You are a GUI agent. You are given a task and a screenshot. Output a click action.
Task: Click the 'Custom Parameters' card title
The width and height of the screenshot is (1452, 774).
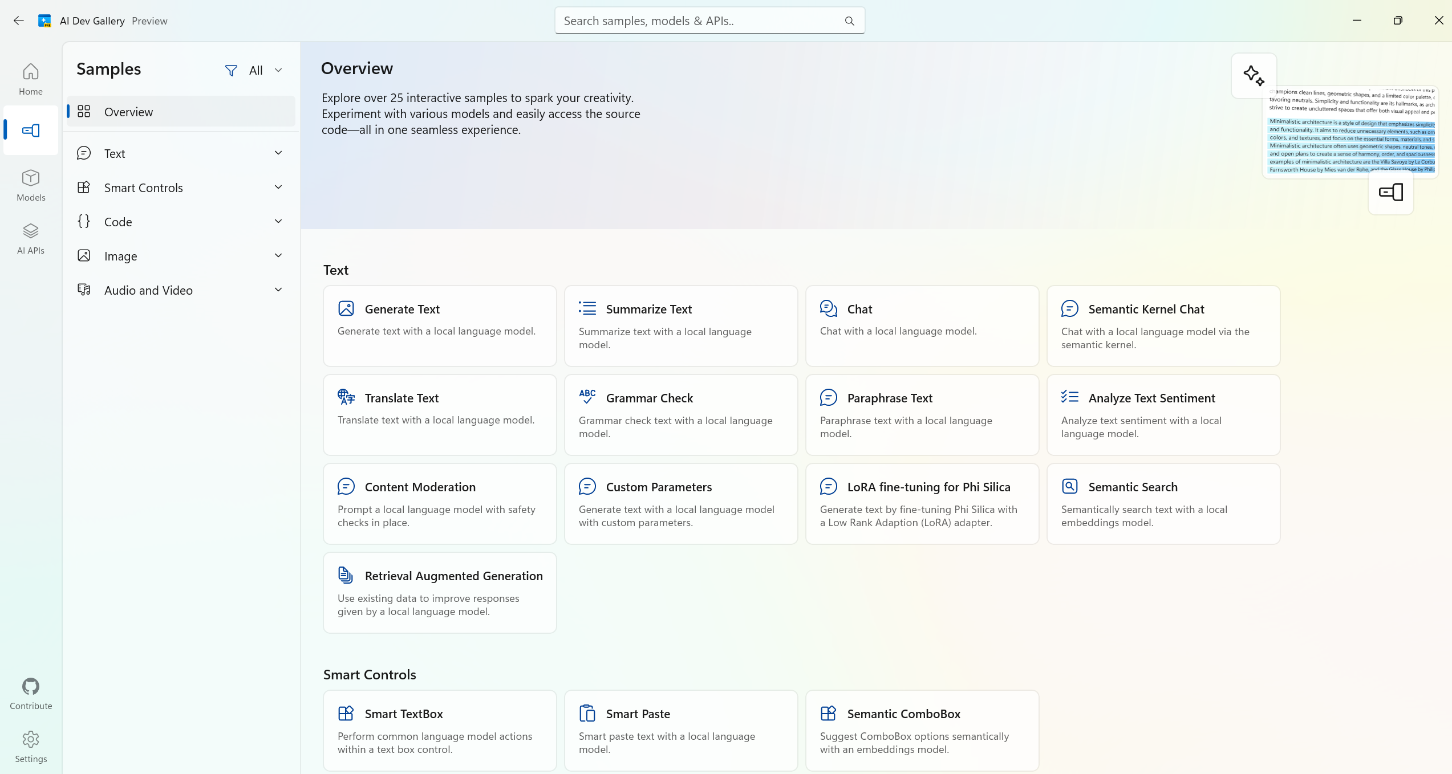659,487
